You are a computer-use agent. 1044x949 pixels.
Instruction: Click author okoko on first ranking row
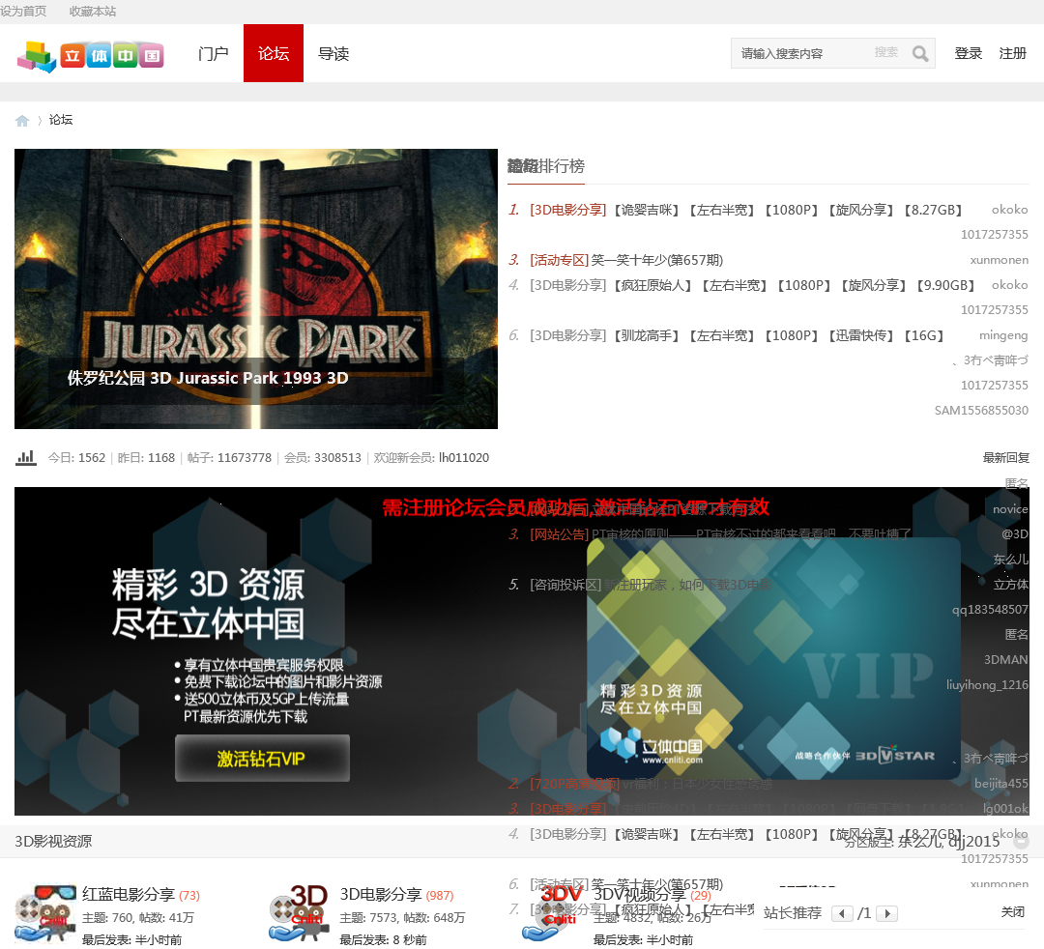(1009, 210)
